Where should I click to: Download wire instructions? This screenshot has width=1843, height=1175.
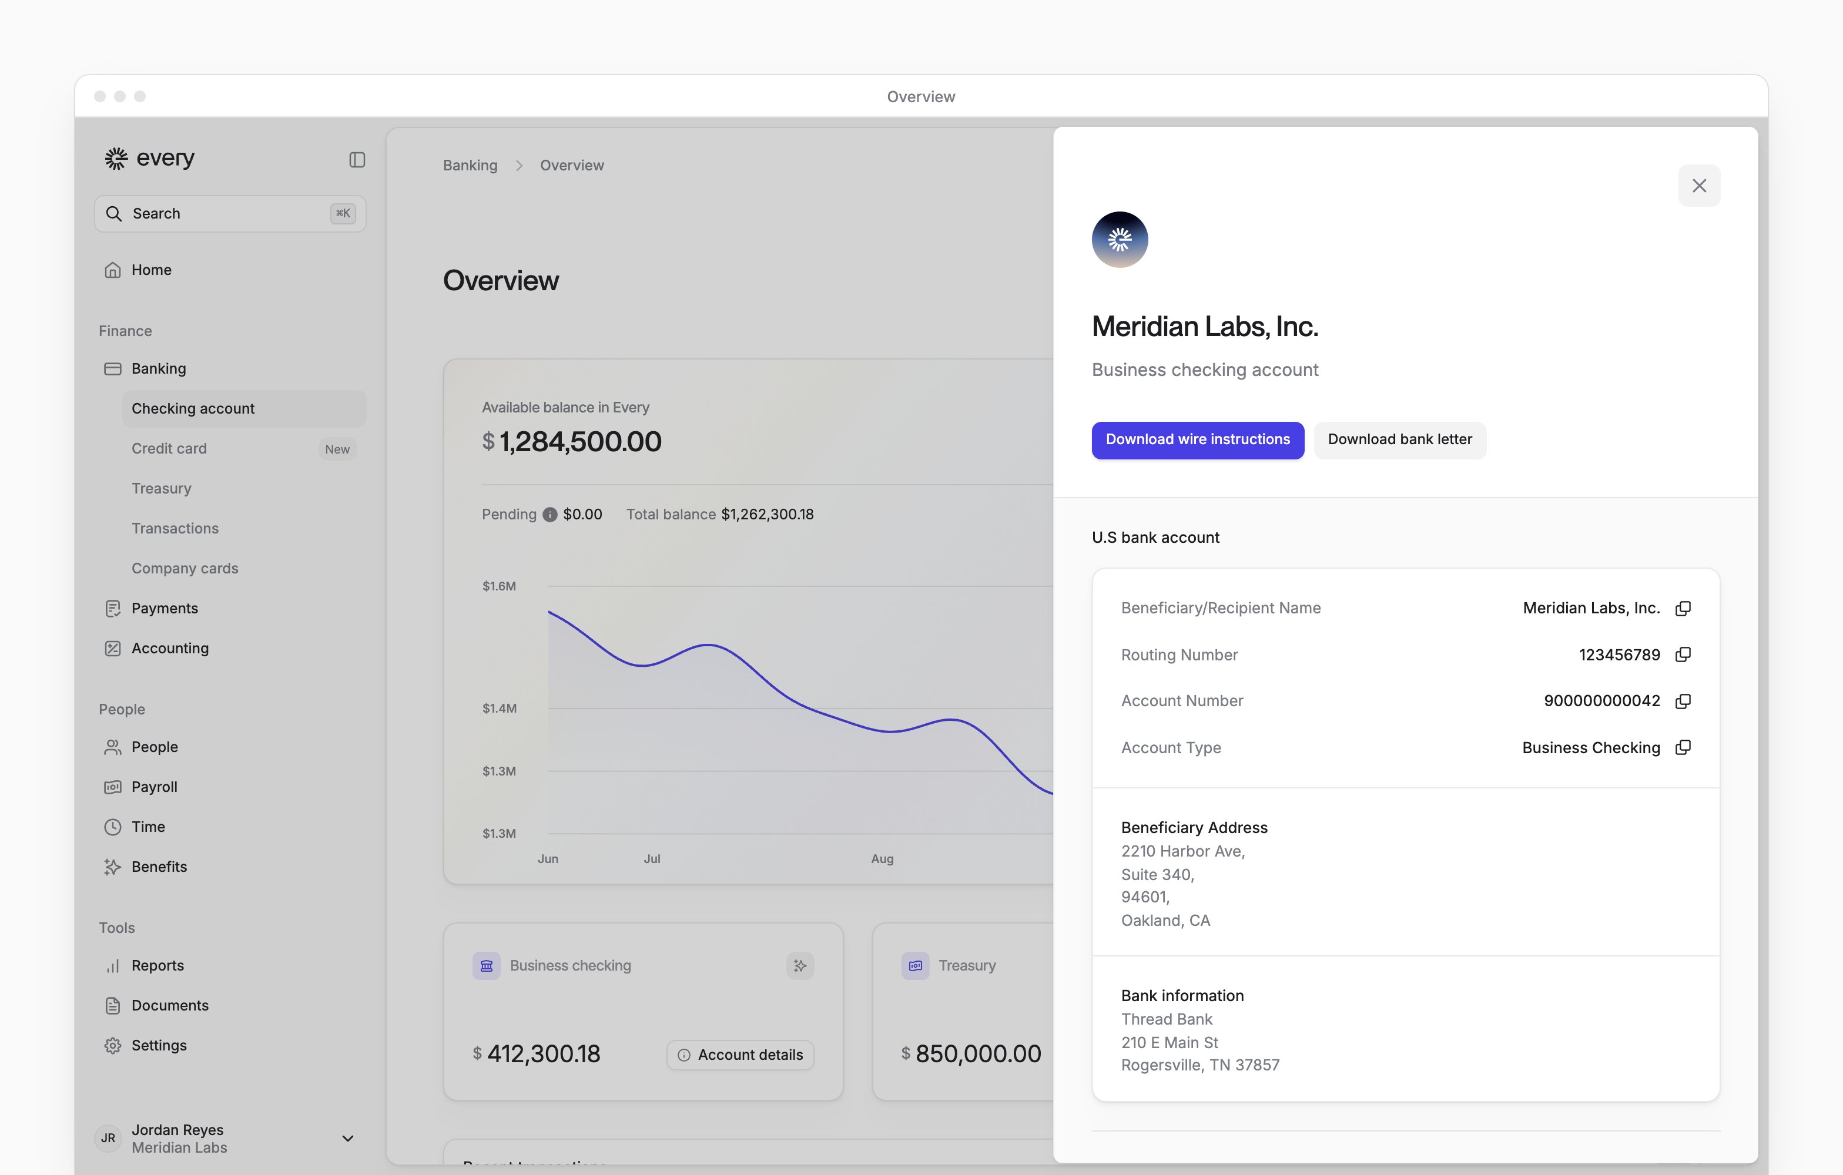(1198, 440)
